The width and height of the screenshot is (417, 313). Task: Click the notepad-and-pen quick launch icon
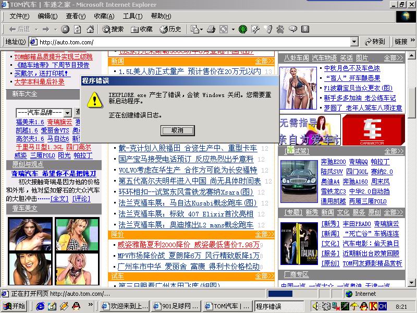52,306
